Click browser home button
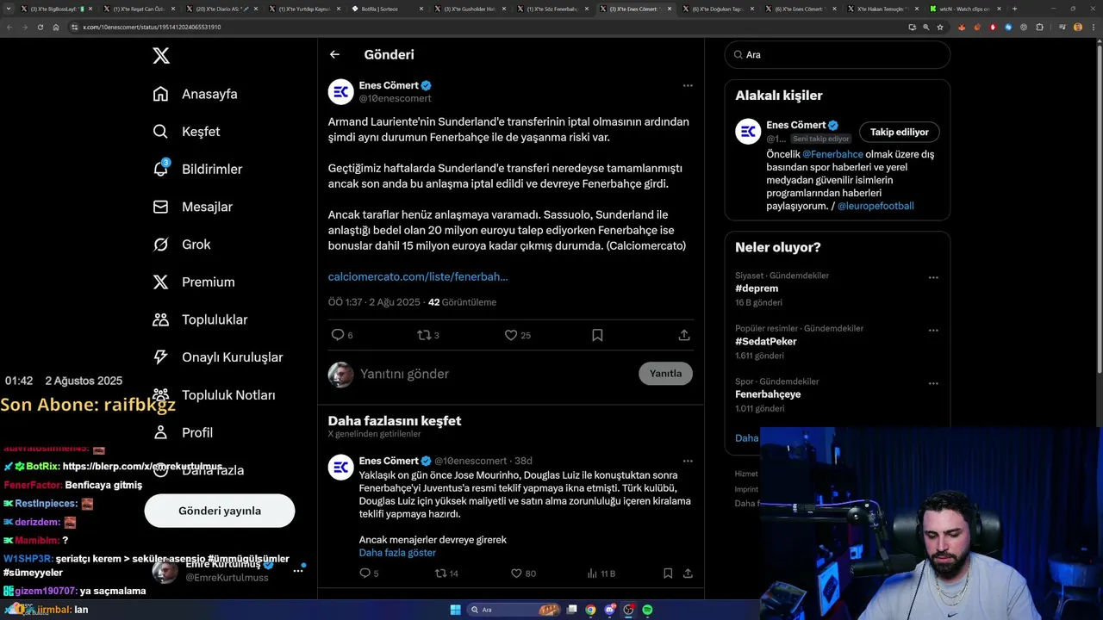The width and height of the screenshot is (1103, 620). (55, 27)
